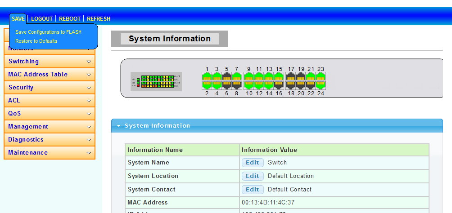Select Restore to Defaults option

point(36,41)
